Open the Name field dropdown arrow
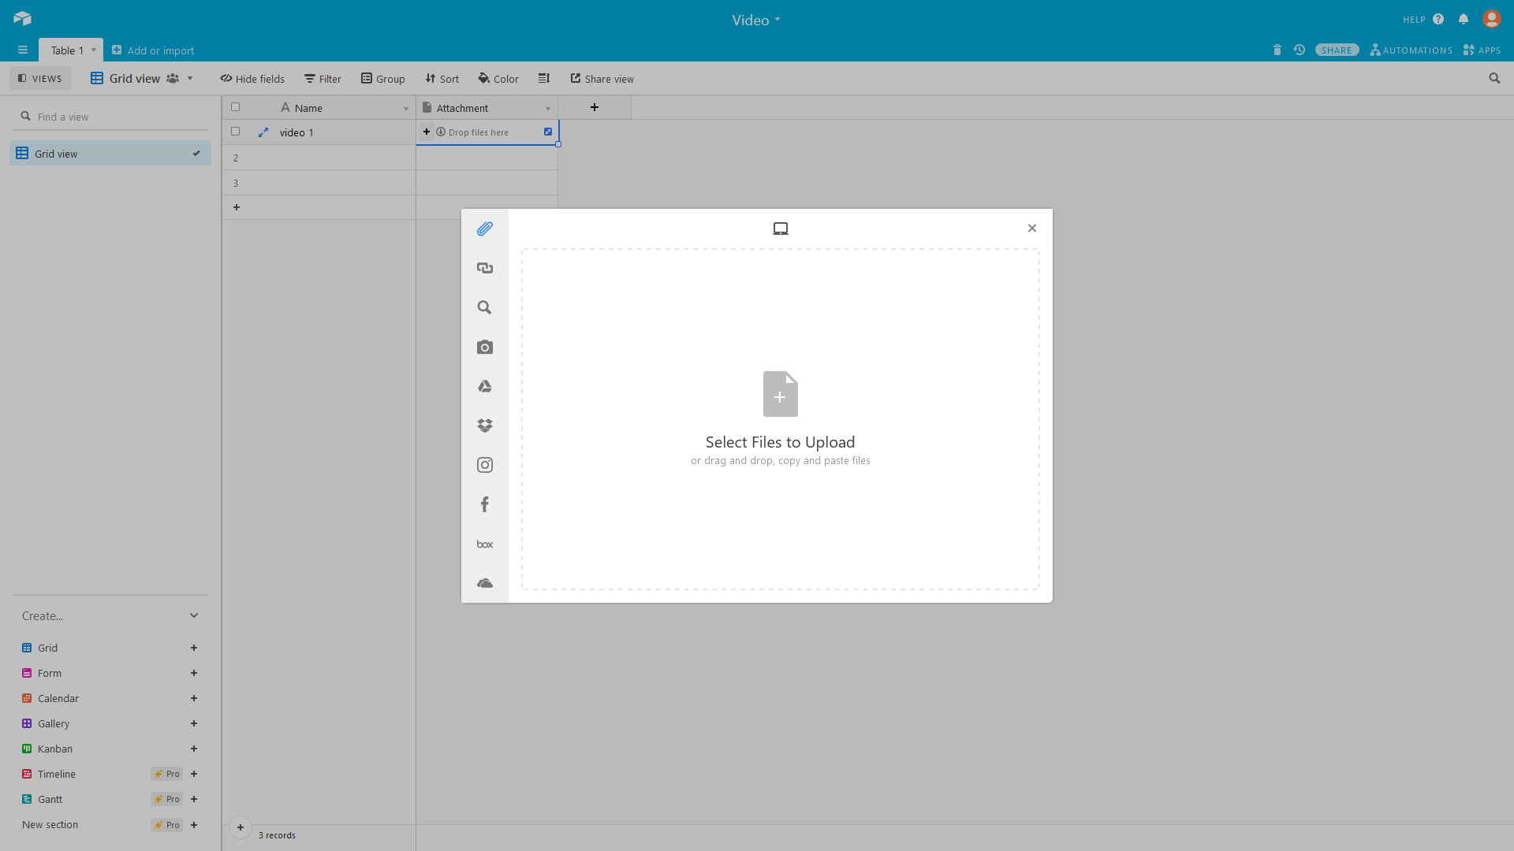This screenshot has height=851, width=1514. [406, 108]
